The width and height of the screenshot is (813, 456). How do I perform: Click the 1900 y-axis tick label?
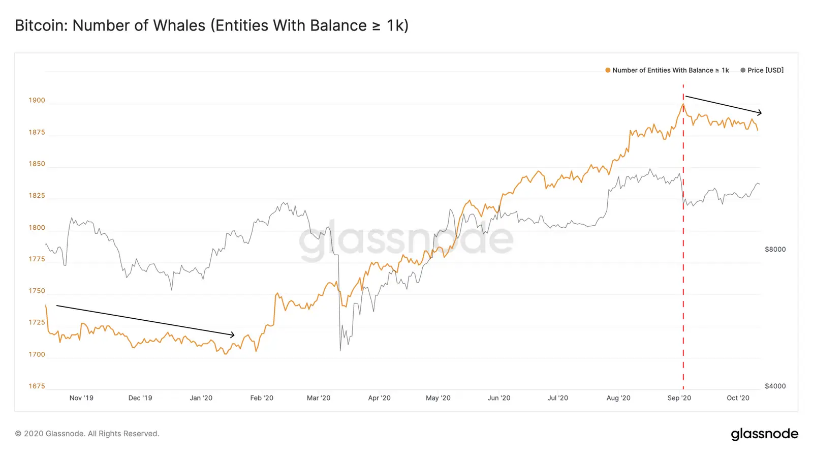click(x=37, y=100)
